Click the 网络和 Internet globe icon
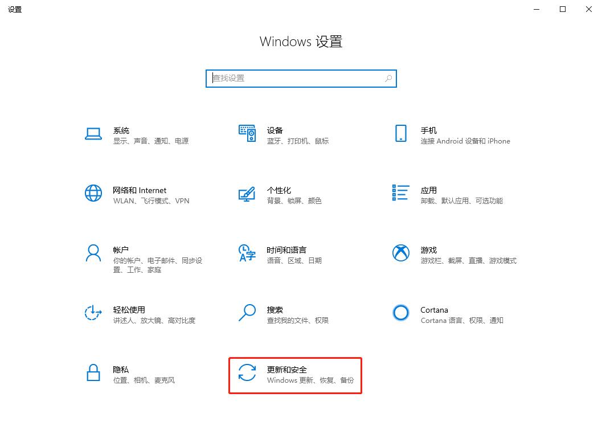The image size is (602, 430). point(93,193)
